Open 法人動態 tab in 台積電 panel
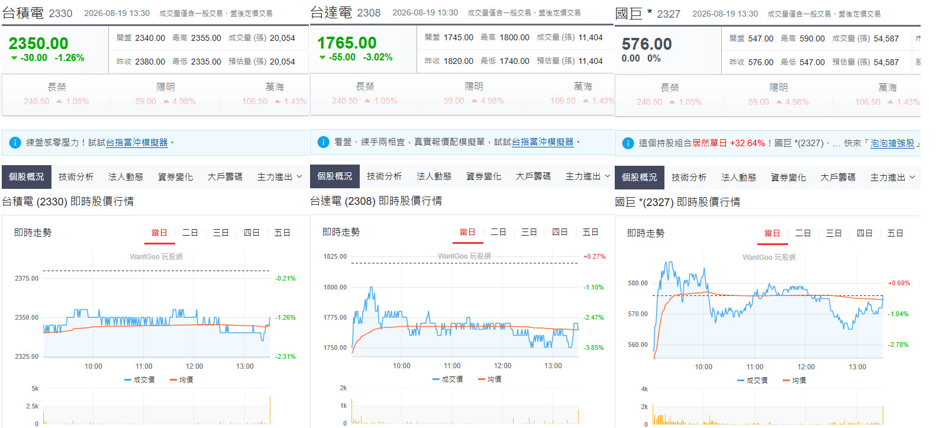 tap(125, 177)
